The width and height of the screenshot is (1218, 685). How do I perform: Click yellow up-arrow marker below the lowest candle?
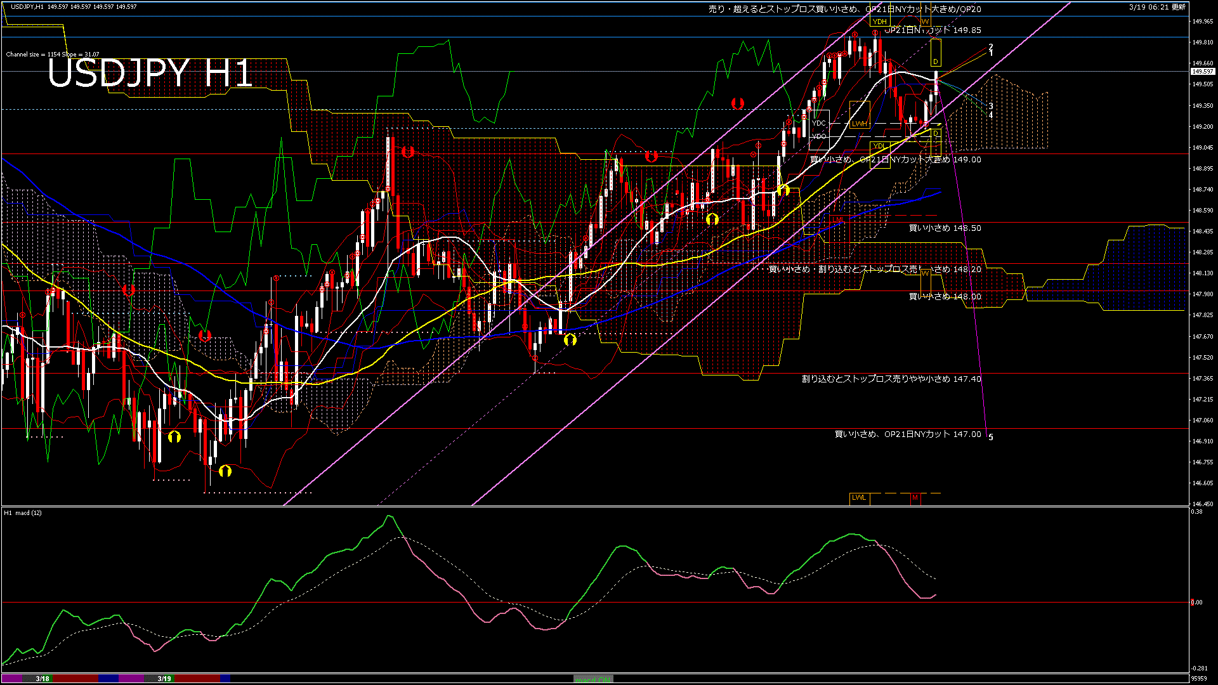click(225, 471)
